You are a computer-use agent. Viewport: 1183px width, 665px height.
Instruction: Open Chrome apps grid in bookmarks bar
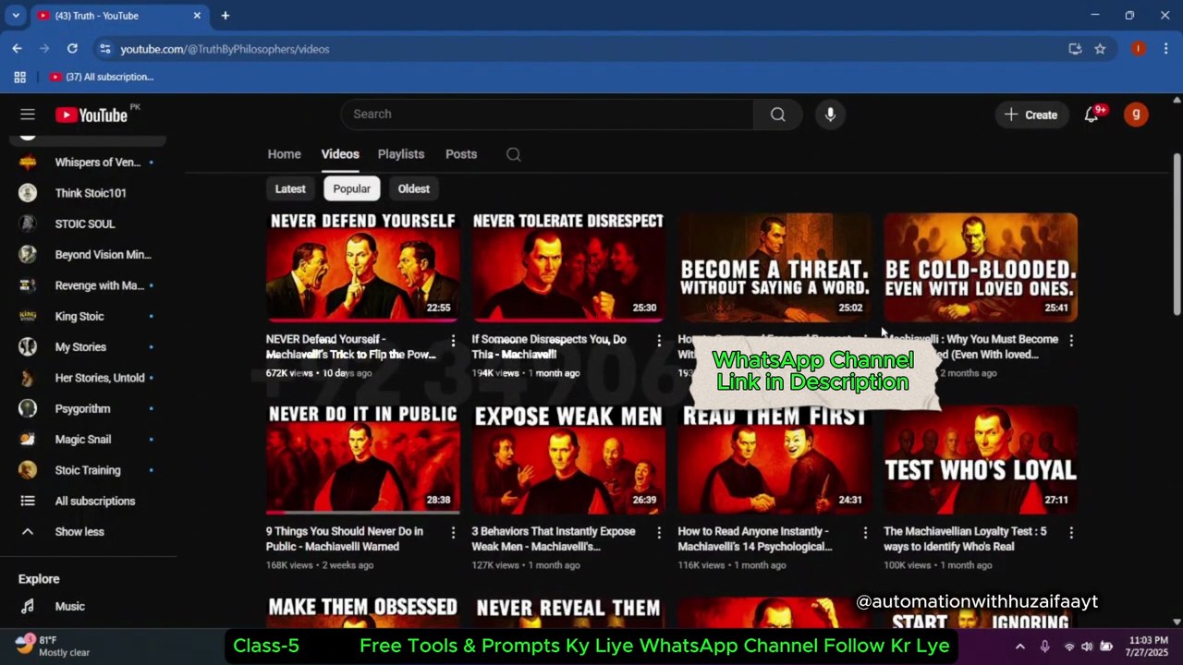tap(19, 77)
